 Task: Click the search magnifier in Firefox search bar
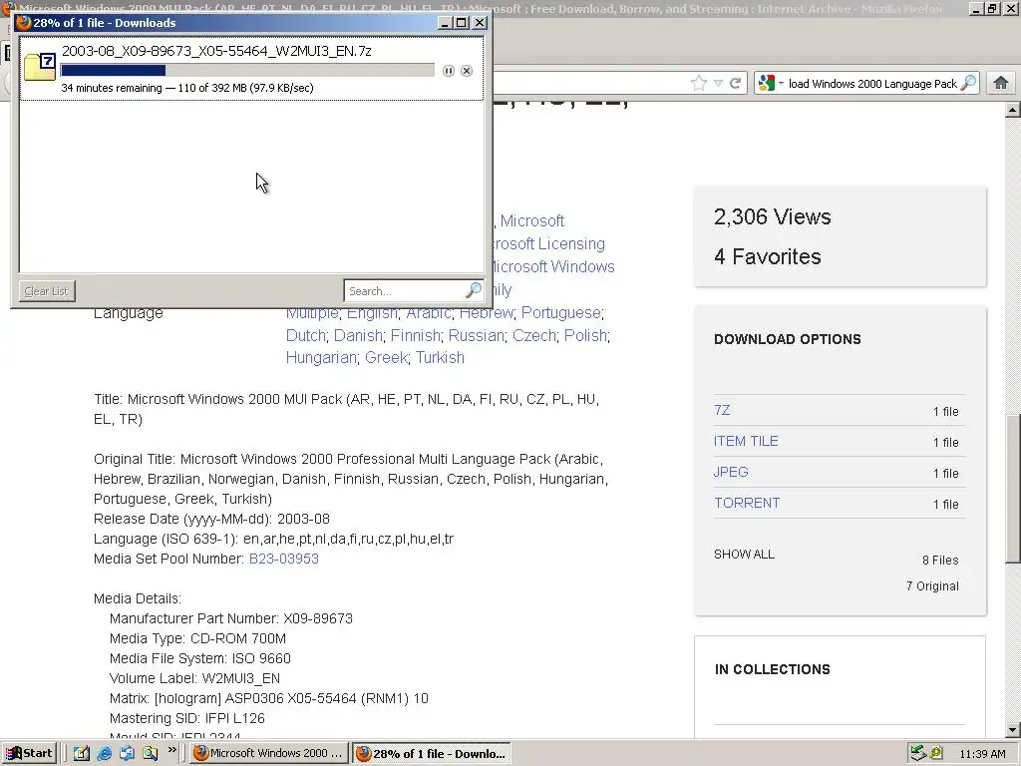[968, 83]
